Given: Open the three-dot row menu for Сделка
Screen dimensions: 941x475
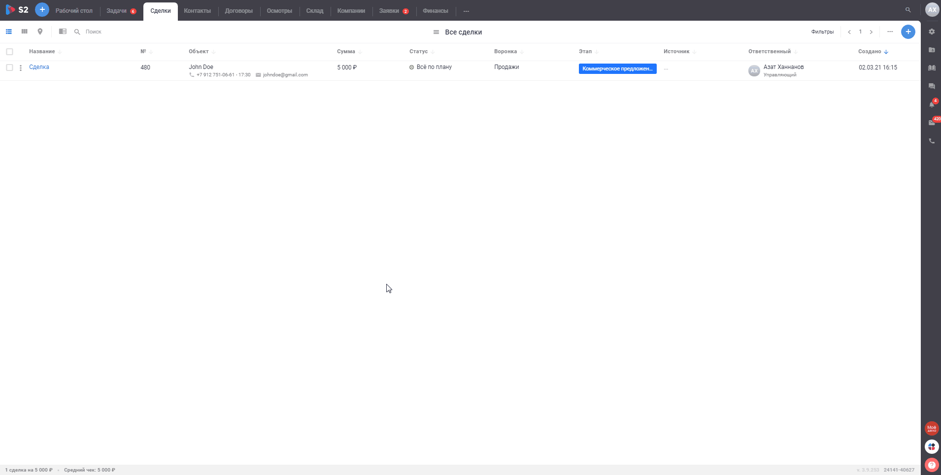Looking at the screenshot, I should 21,68.
